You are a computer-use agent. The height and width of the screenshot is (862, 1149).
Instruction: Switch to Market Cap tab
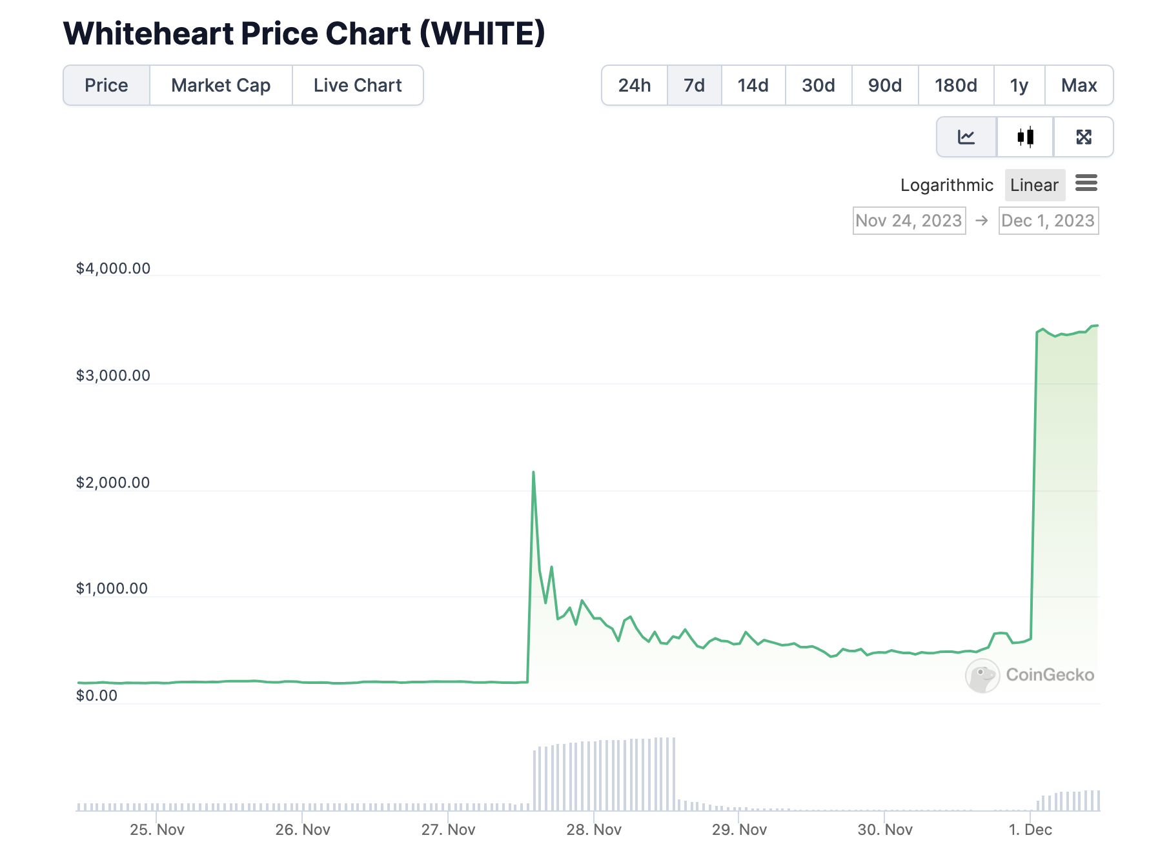coord(221,85)
